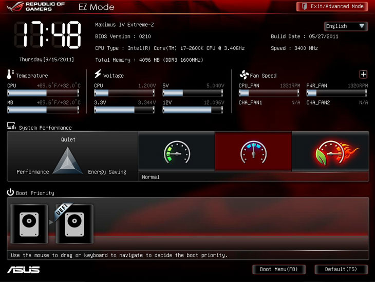Load defaults with the Default(F5) button
The height and width of the screenshot is (282, 375).
point(341,269)
